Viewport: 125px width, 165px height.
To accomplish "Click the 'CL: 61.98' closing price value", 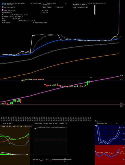I will click(46, 4).
